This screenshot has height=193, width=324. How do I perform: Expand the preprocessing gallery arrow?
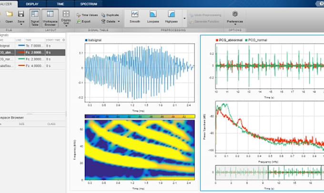point(184,19)
